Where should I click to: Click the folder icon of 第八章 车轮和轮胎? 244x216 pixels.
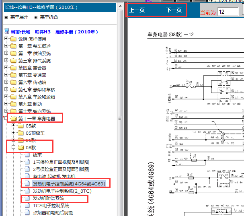[13, 97]
